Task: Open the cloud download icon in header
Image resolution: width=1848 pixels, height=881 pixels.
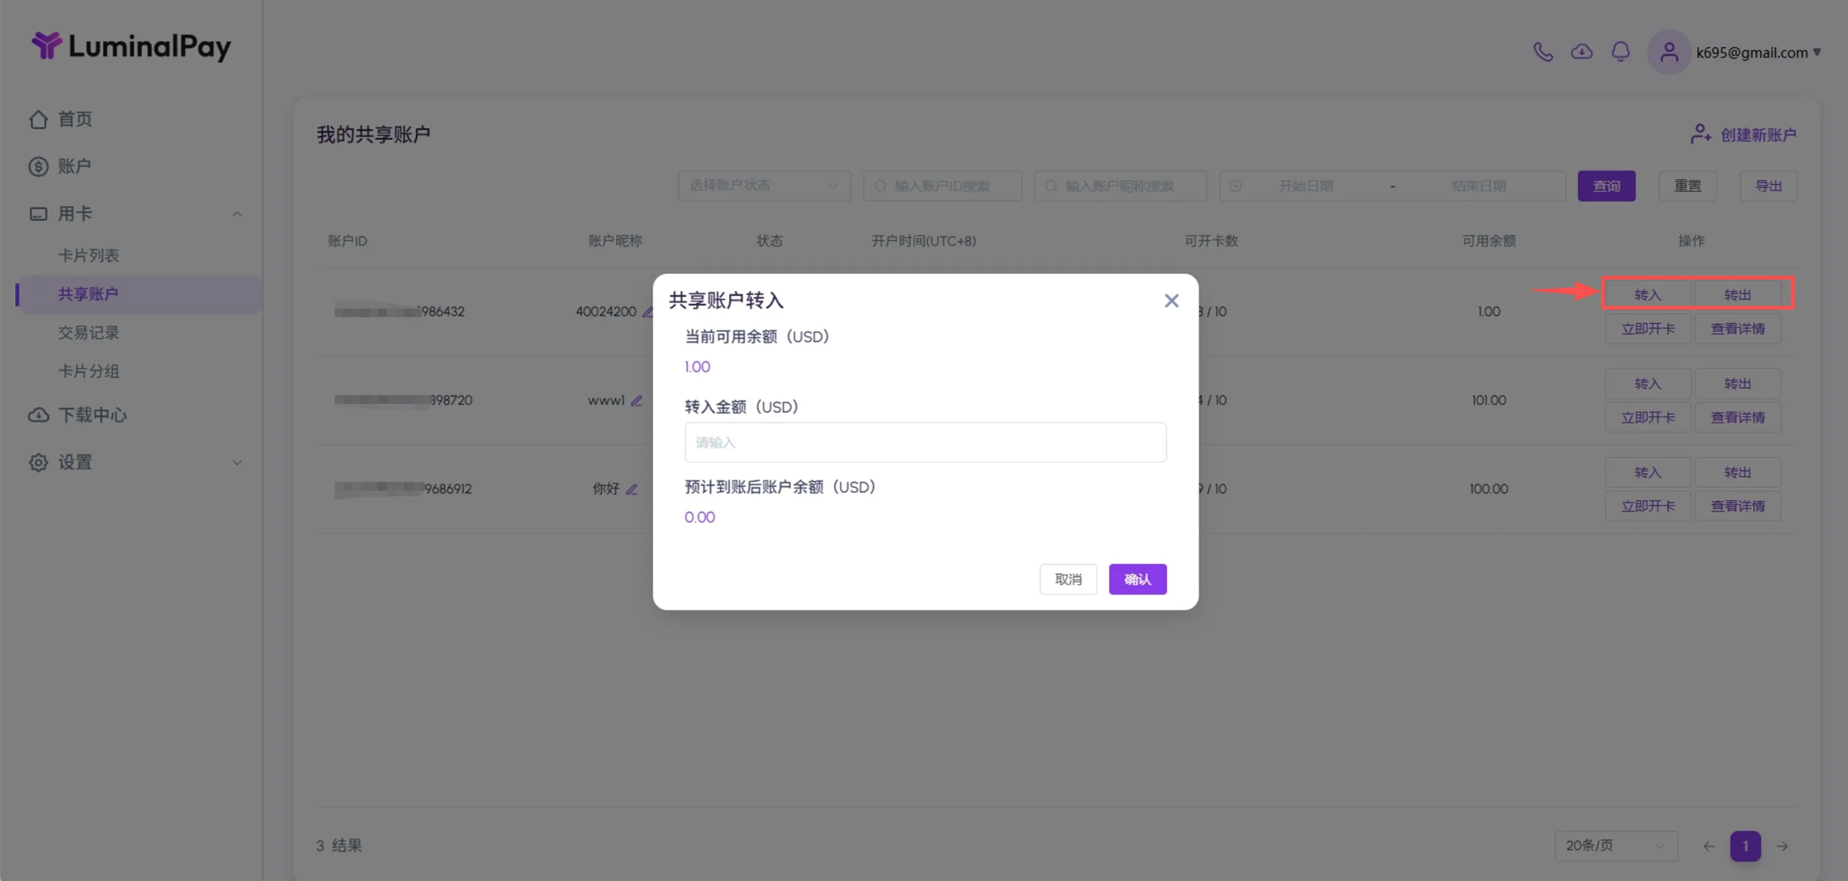Action: 1582,52
